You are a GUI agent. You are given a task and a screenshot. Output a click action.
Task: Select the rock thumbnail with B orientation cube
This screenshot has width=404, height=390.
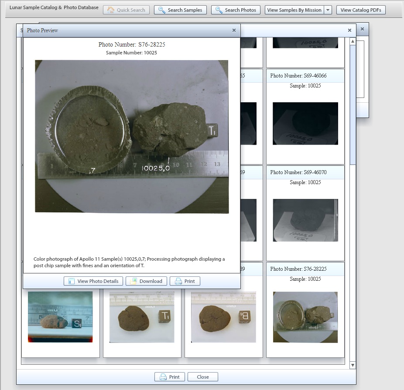223,317
